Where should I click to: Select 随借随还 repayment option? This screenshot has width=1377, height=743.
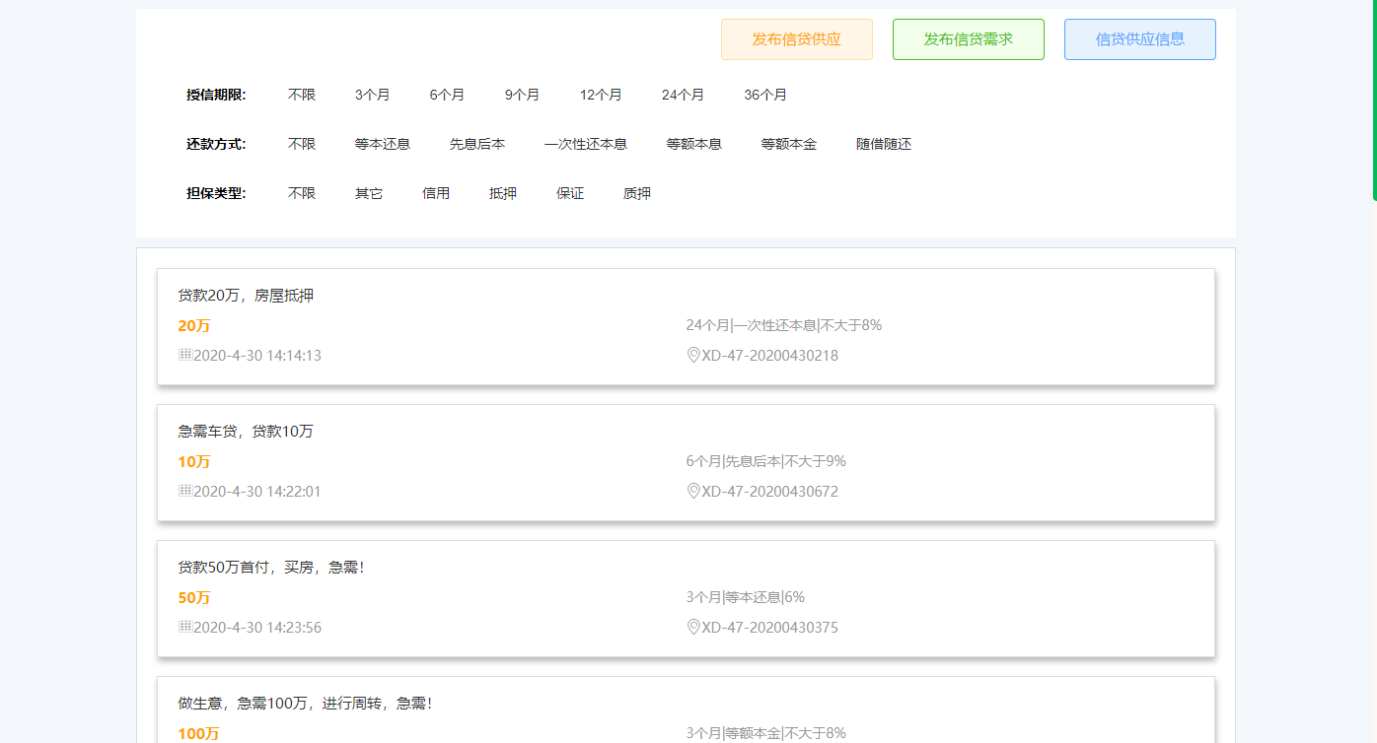(883, 144)
